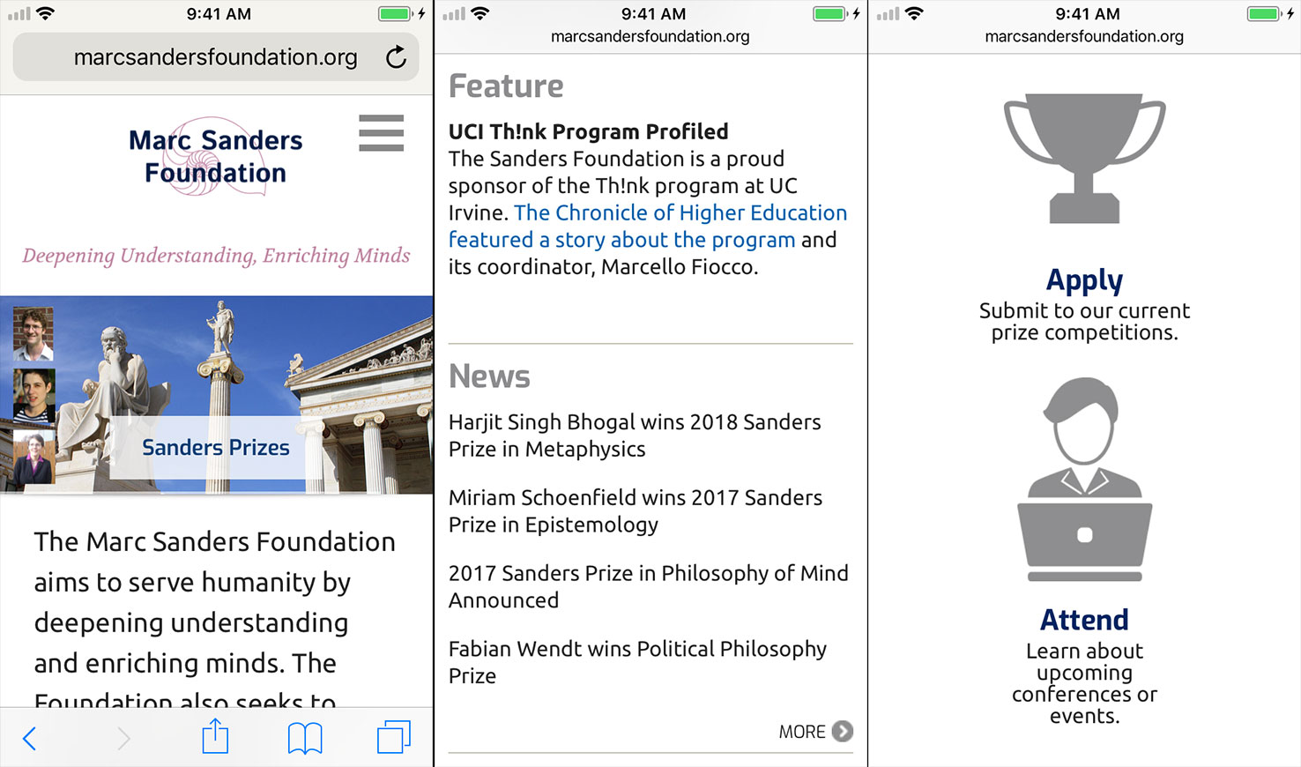Image resolution: width=1301 pixels, height=767 pixels.
Task: Click the MORE arrow under News
Action: [842, 732]
